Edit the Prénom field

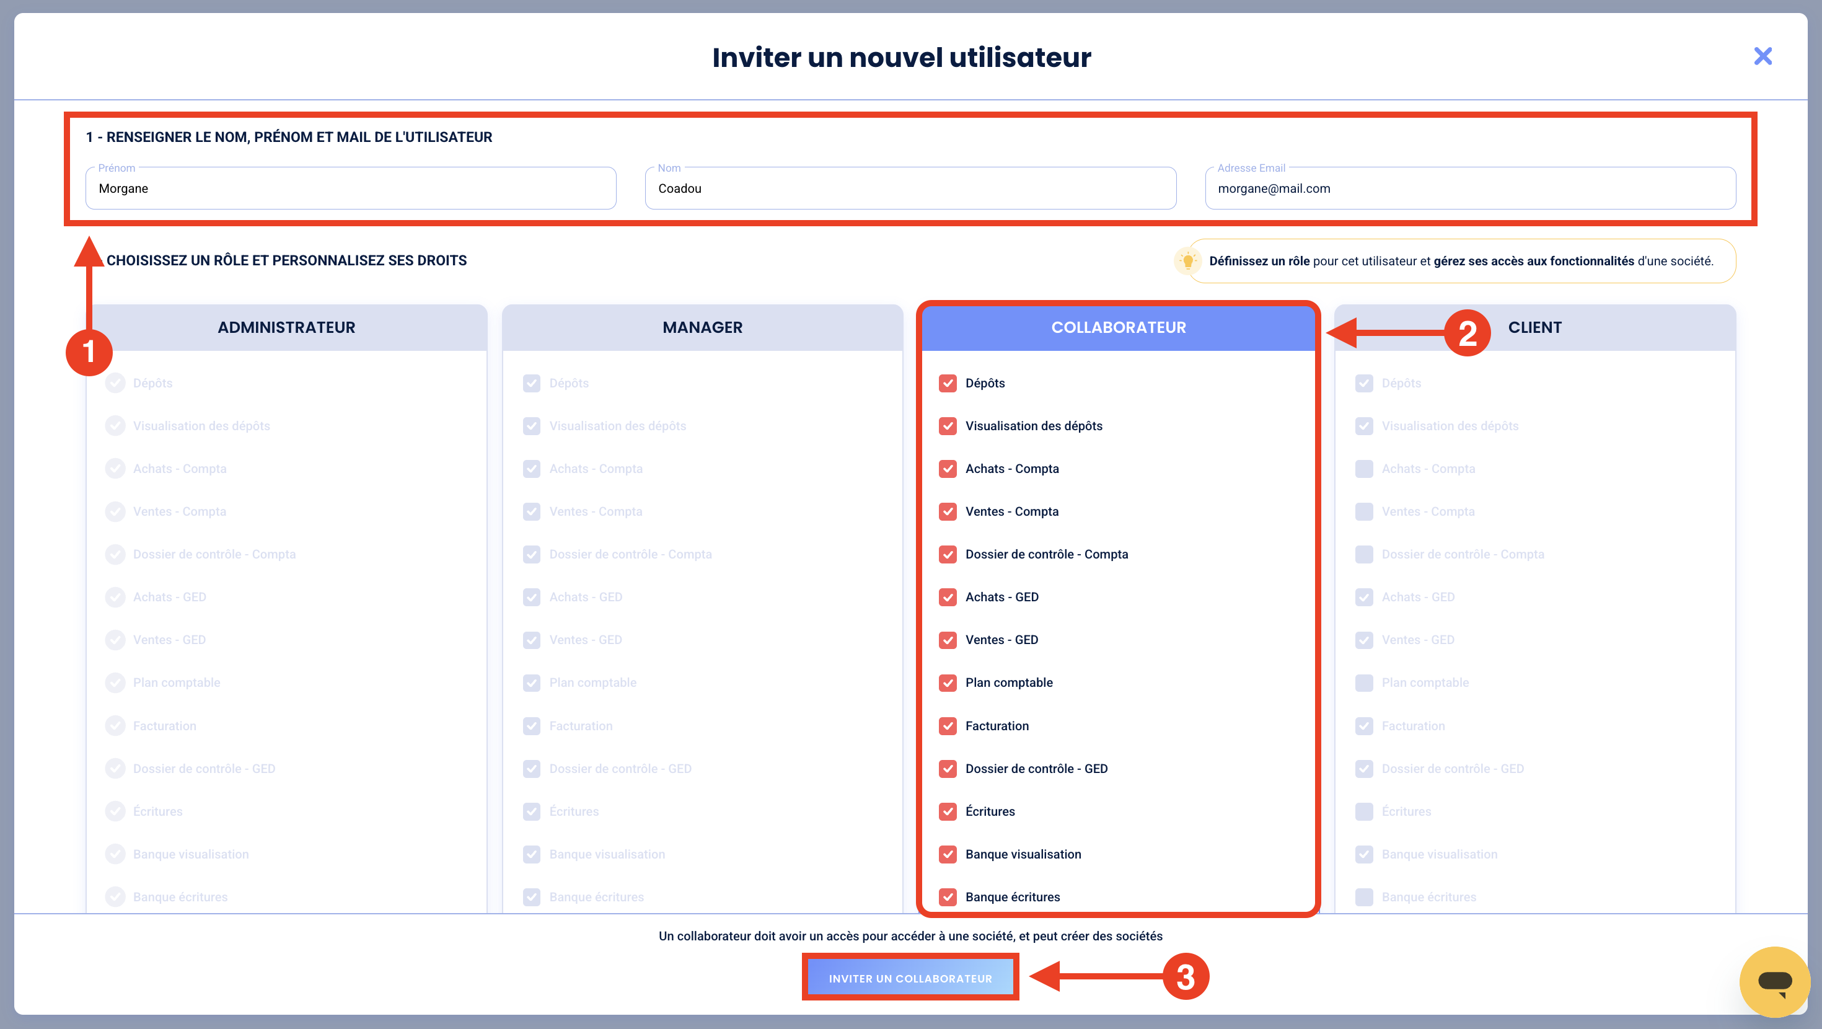(351, 188)
